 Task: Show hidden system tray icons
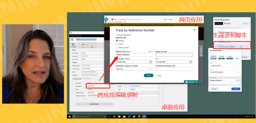(244, 117)
